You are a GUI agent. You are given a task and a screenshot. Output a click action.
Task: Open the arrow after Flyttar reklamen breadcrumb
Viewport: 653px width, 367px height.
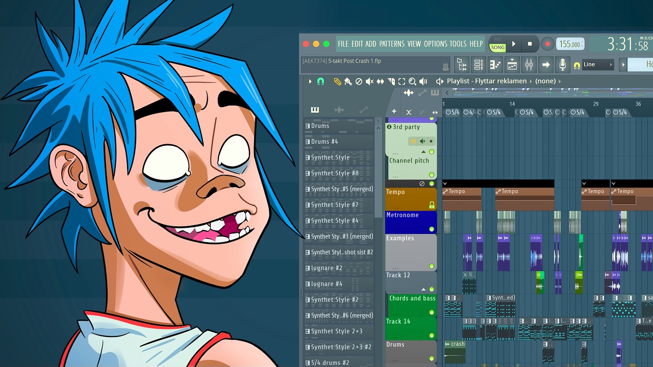531,81
